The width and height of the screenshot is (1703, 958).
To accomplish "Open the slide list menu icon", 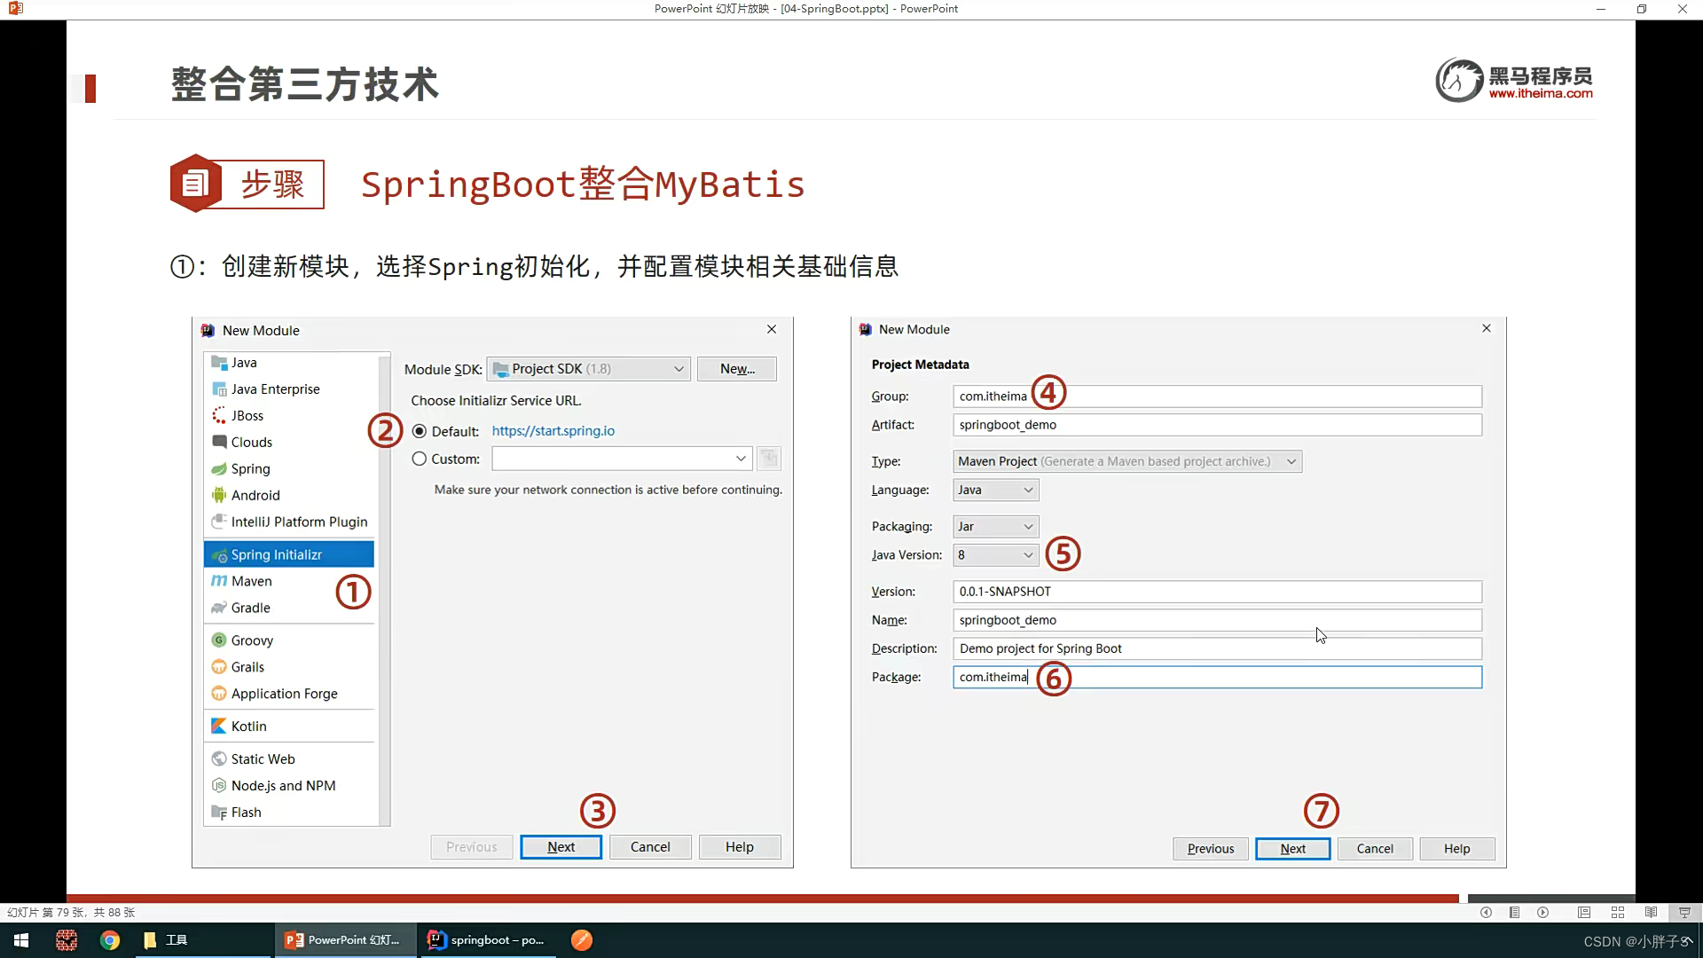I will [1514, 912].
